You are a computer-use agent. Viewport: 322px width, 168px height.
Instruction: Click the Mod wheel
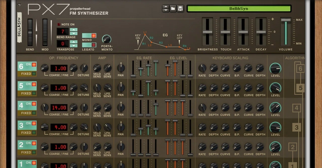coord(45,32)
